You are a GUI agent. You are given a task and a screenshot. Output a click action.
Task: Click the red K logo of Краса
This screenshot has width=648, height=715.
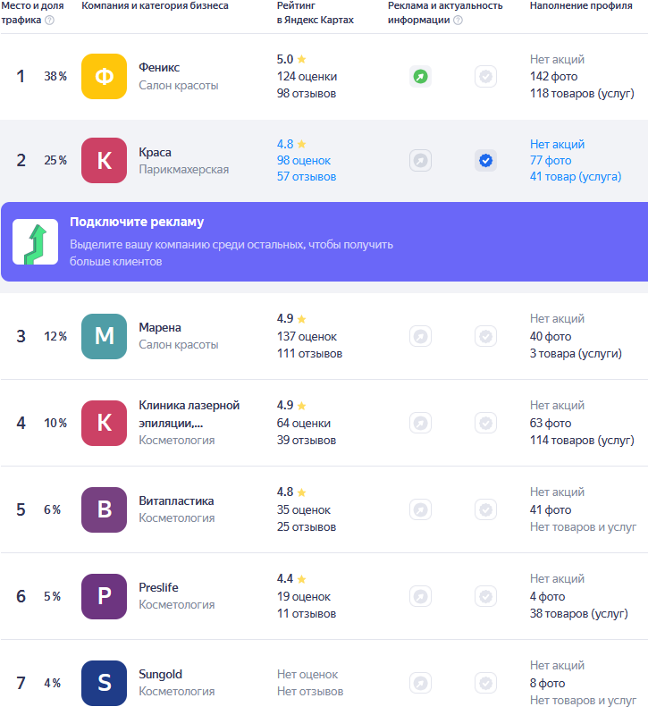coord(104,161)
